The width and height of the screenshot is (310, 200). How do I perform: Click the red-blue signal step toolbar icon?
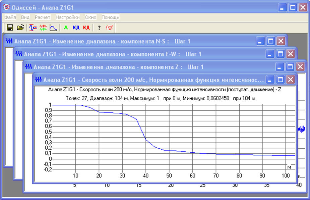(33, 28)
